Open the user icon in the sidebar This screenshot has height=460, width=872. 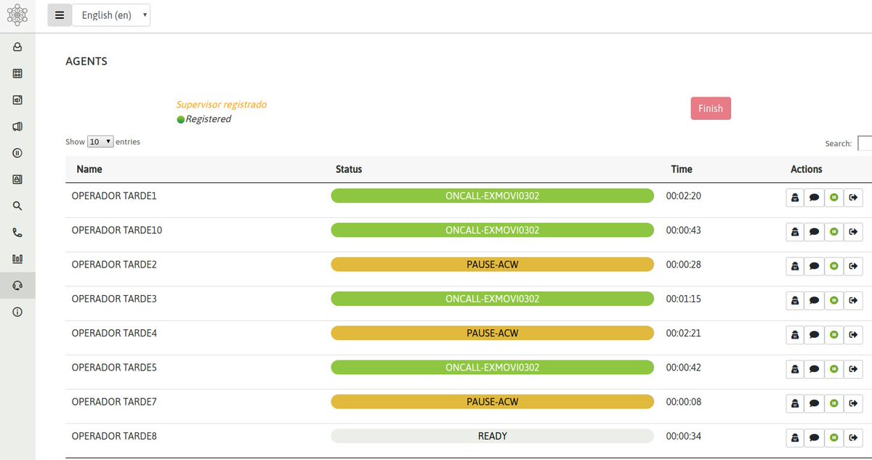[x=17, y=47]
